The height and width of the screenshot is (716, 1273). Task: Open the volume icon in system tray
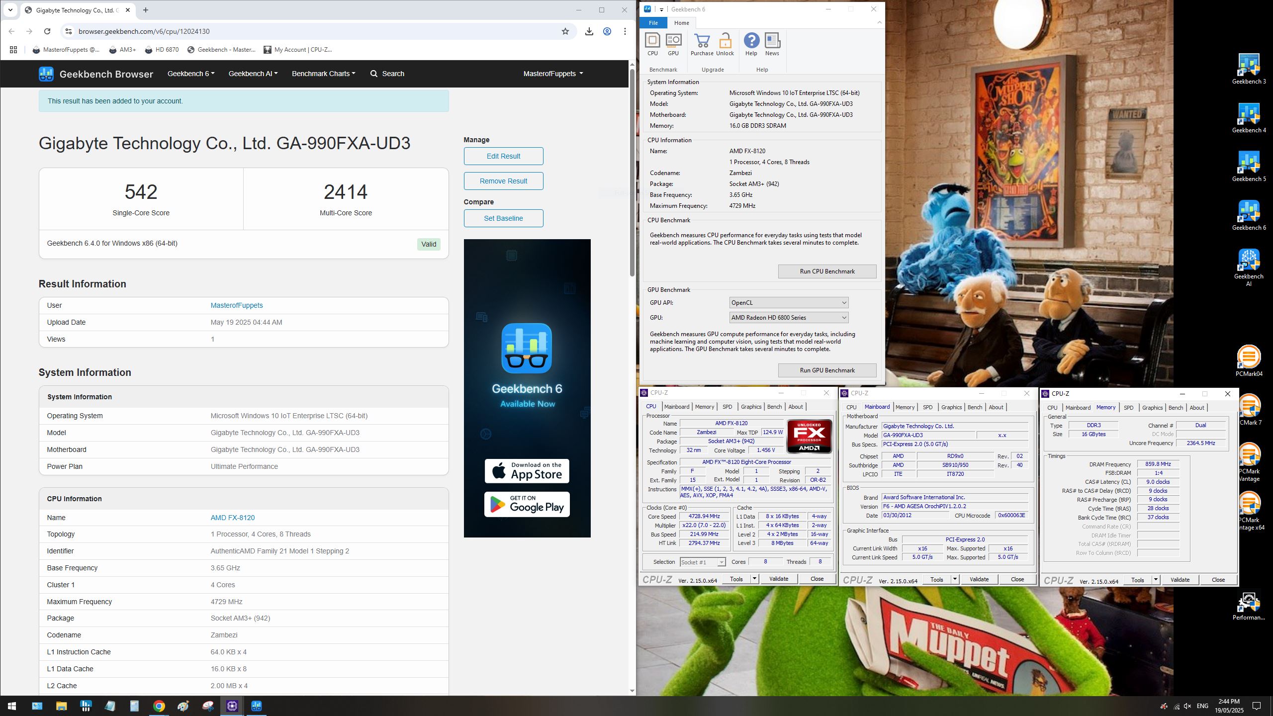click(1188, 706)
